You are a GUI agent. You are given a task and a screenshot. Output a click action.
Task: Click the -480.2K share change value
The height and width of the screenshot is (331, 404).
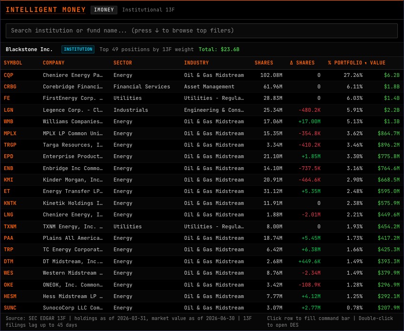point(309,110)
